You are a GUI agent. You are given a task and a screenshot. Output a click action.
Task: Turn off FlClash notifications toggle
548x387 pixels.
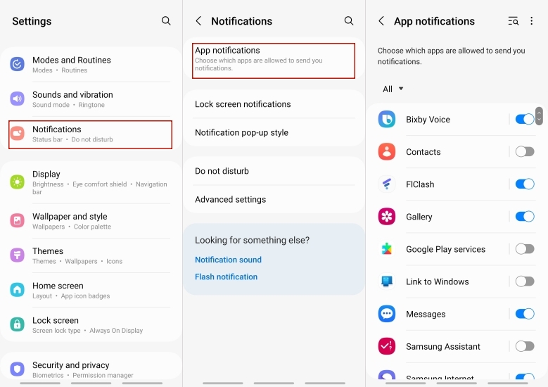tap(525, 184)
